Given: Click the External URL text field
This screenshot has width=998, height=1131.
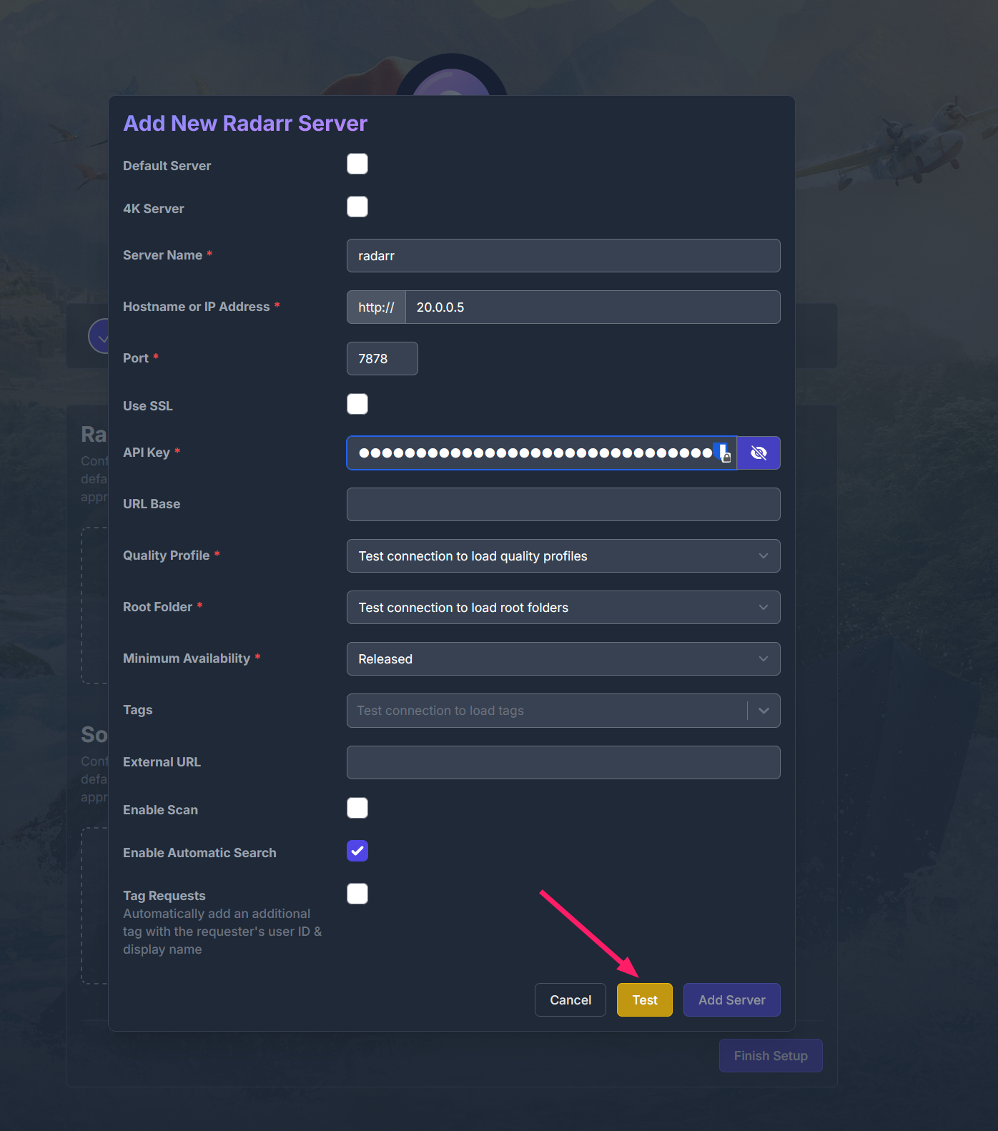Looking at the screenshot, I should [563, 763].
